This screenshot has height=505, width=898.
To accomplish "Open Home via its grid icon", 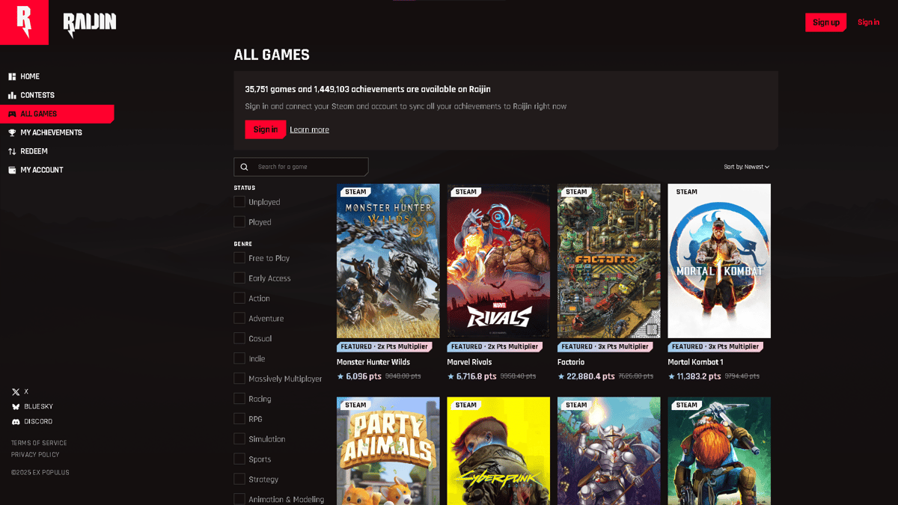I will [x=12, y=76].
